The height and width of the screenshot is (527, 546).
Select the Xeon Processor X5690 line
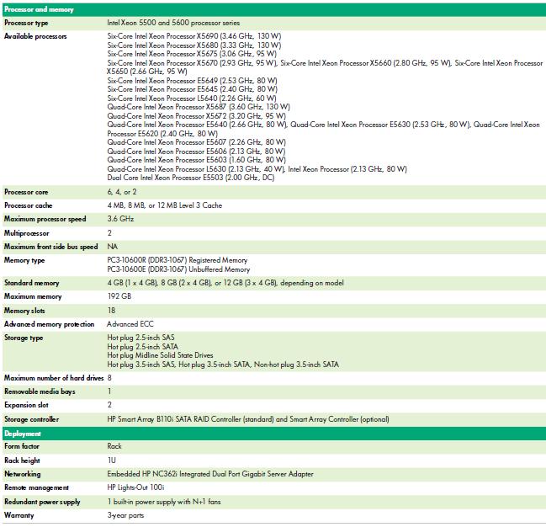(194, 36)
